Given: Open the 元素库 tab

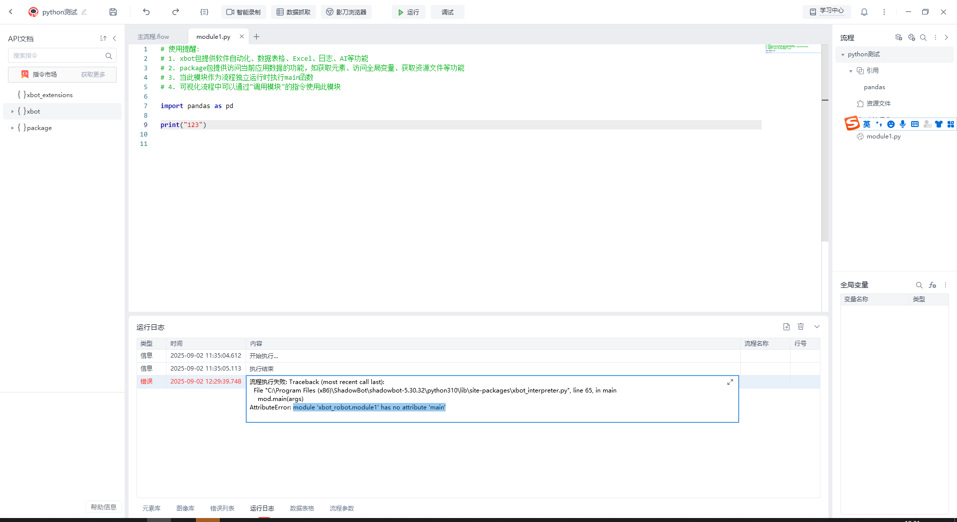Looking at the screenshot, I should pos(152,509).
